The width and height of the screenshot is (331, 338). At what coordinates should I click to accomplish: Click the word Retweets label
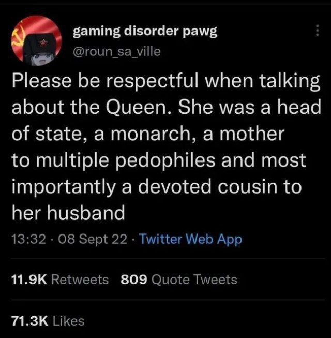(x=80, y=280)
